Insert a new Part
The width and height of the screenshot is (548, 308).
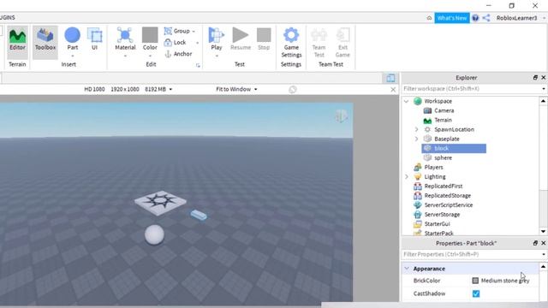(x=72, y=38)
